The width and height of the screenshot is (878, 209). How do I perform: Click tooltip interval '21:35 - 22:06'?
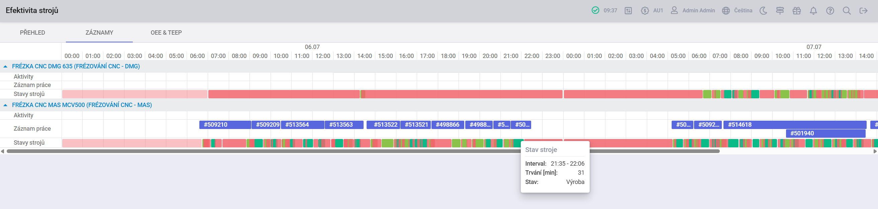(568, 164)
